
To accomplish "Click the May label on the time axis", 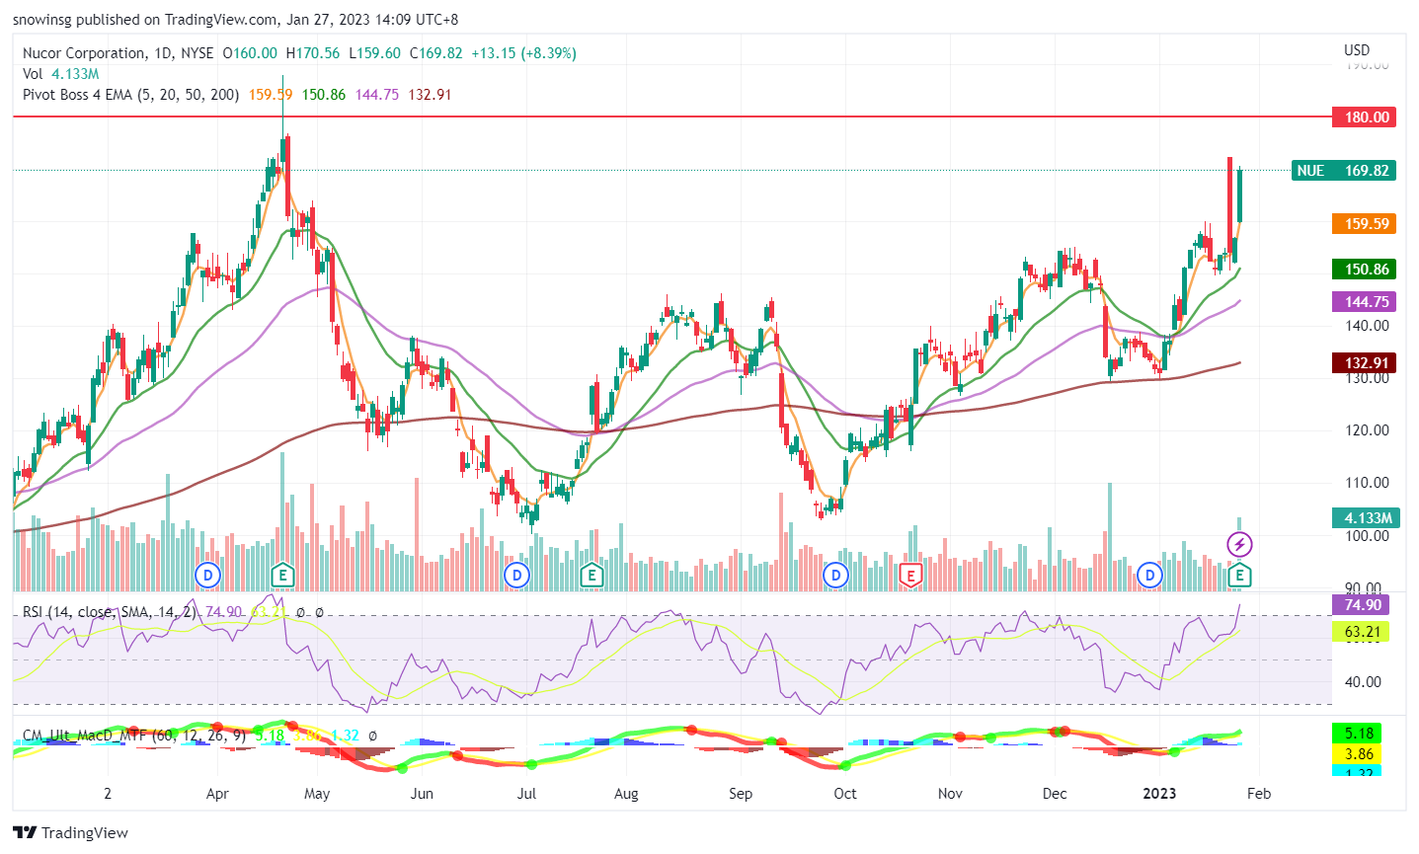I will pyautogui.click(x=317, y=793).
